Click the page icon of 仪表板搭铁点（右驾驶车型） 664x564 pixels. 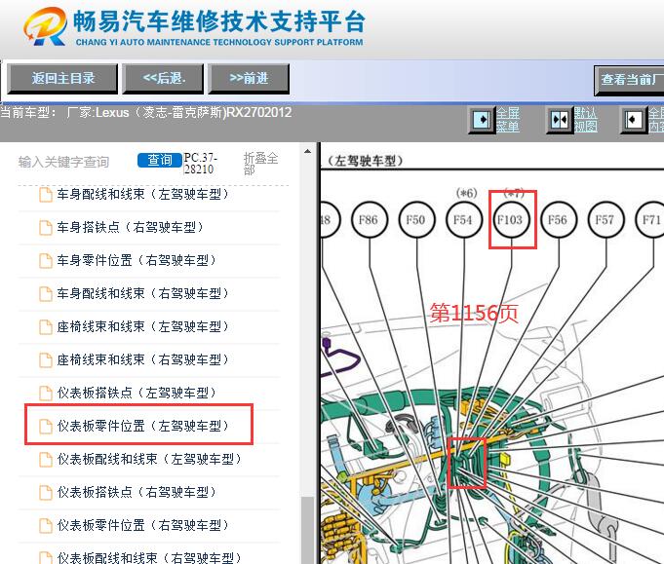tap(45, 493)
